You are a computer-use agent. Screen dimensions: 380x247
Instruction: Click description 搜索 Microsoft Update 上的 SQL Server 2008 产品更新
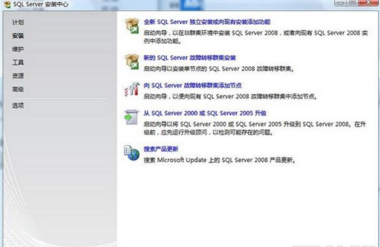(x=219, y=160)
